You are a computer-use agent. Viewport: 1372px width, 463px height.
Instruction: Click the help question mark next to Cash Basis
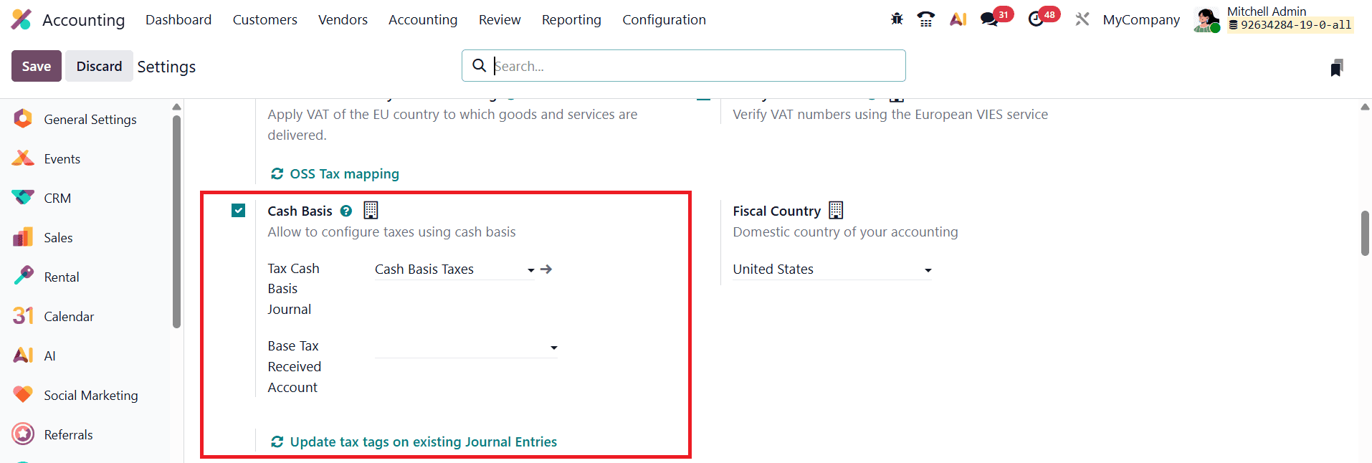point(346,211)
